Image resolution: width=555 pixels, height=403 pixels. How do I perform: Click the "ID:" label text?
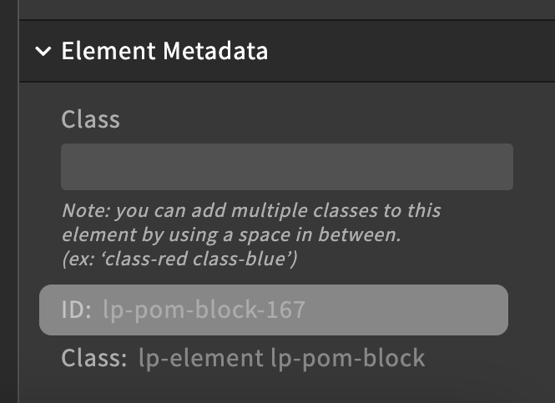[78, 310]
